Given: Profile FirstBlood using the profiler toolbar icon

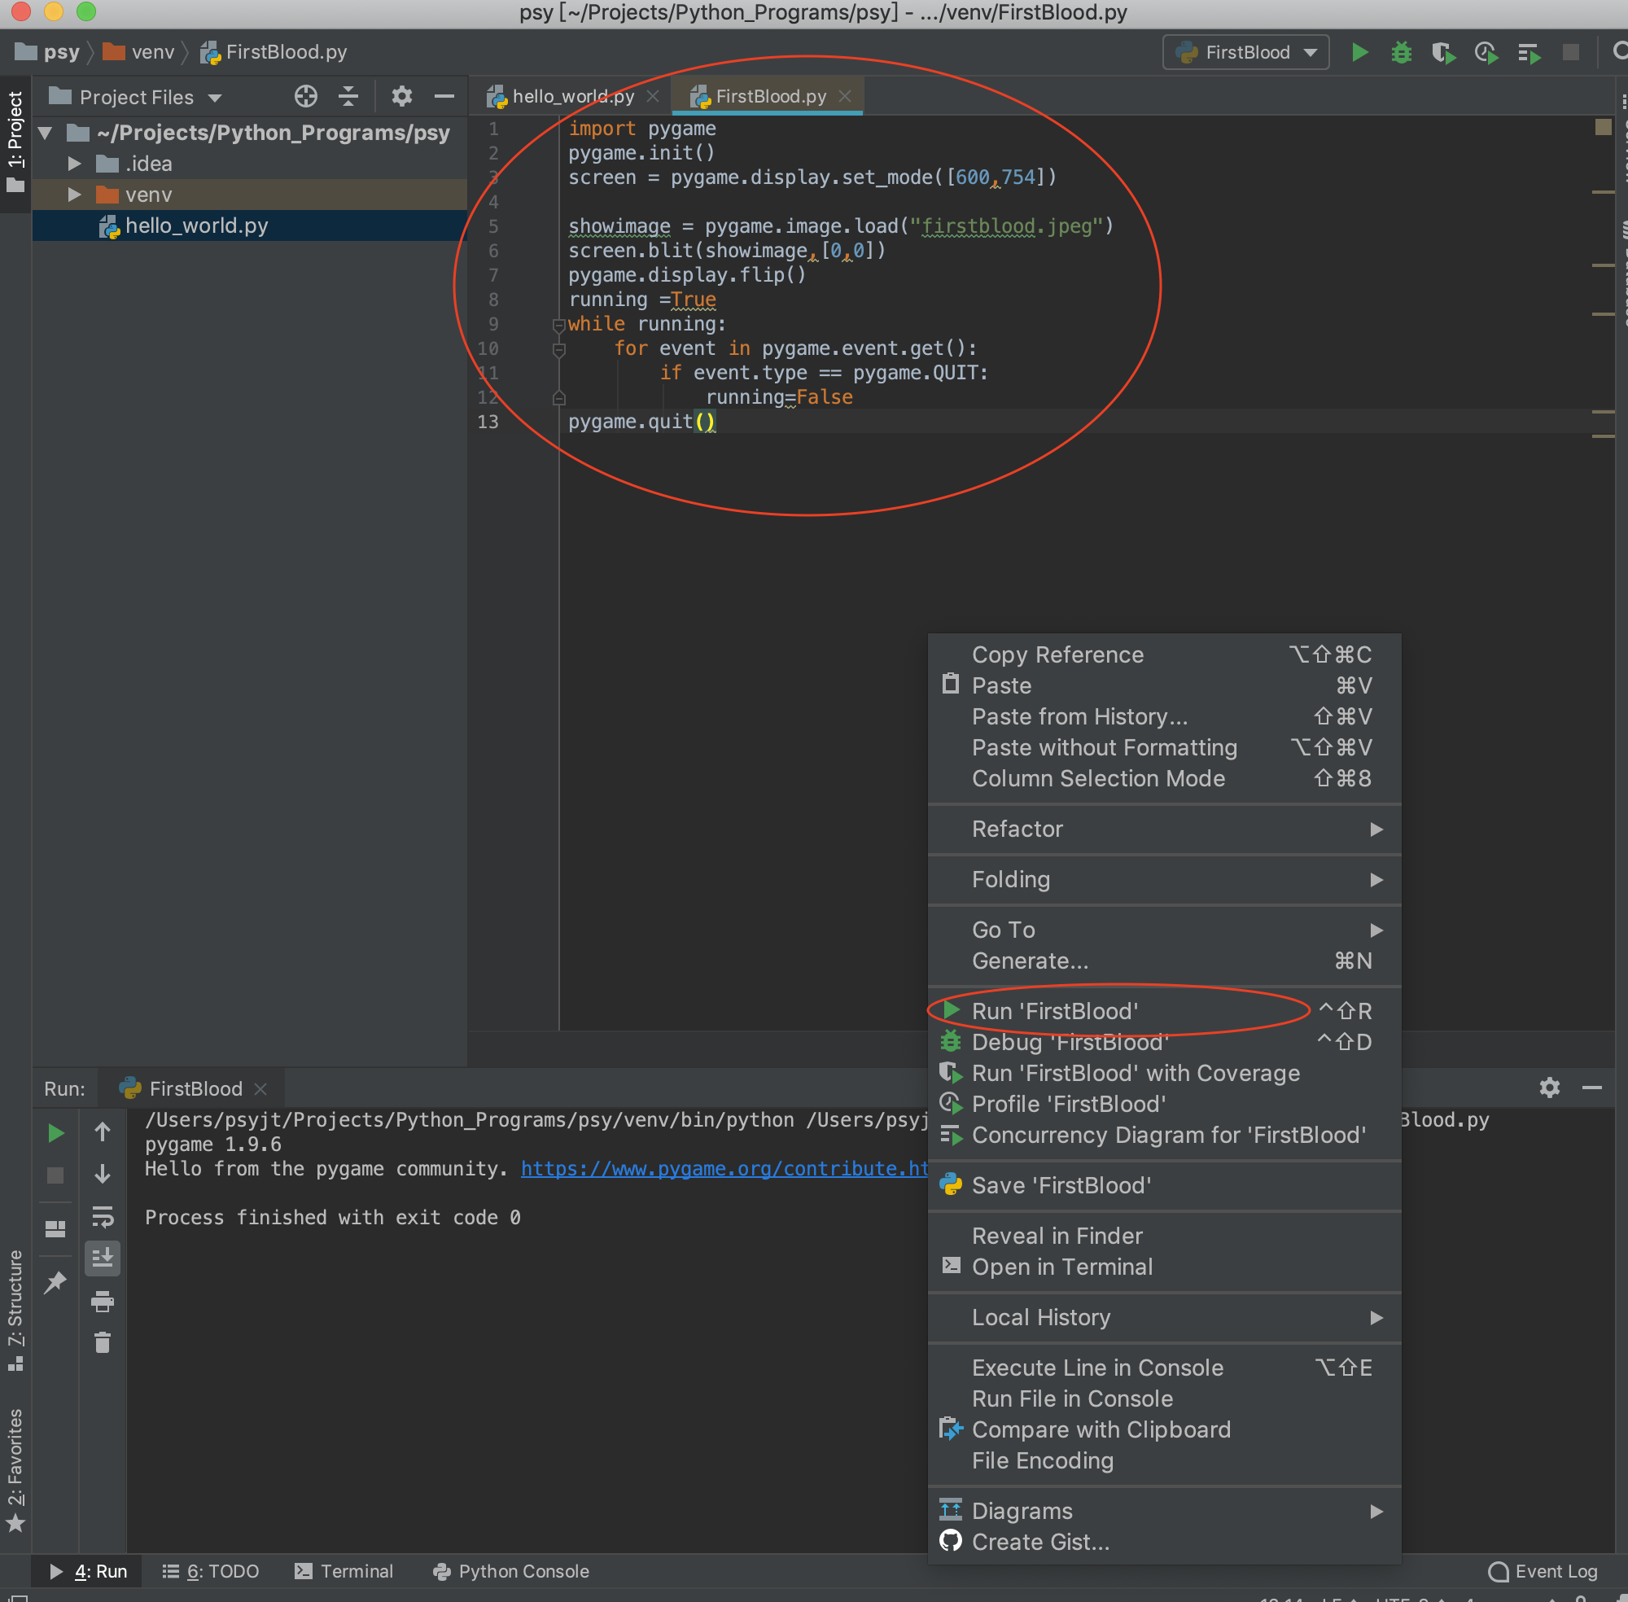Looking at the screenshot, I should point(1486,52).
